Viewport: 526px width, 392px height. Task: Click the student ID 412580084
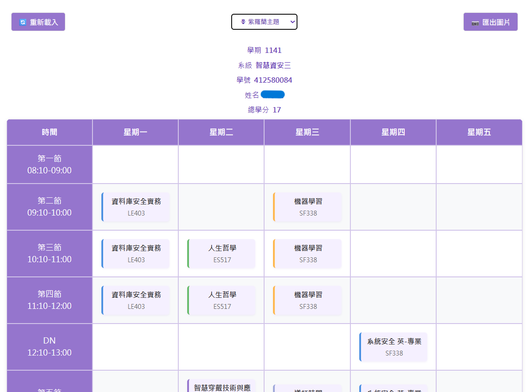click(273, 80)
